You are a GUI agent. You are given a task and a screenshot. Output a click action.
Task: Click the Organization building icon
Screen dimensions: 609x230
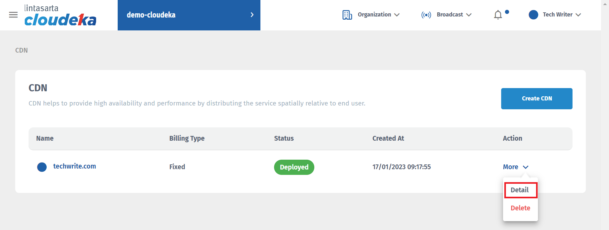coord(347,15)
